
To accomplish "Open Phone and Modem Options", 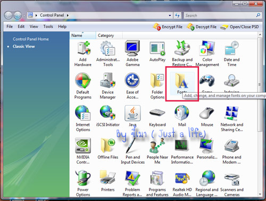I will [x=231, y=151].
